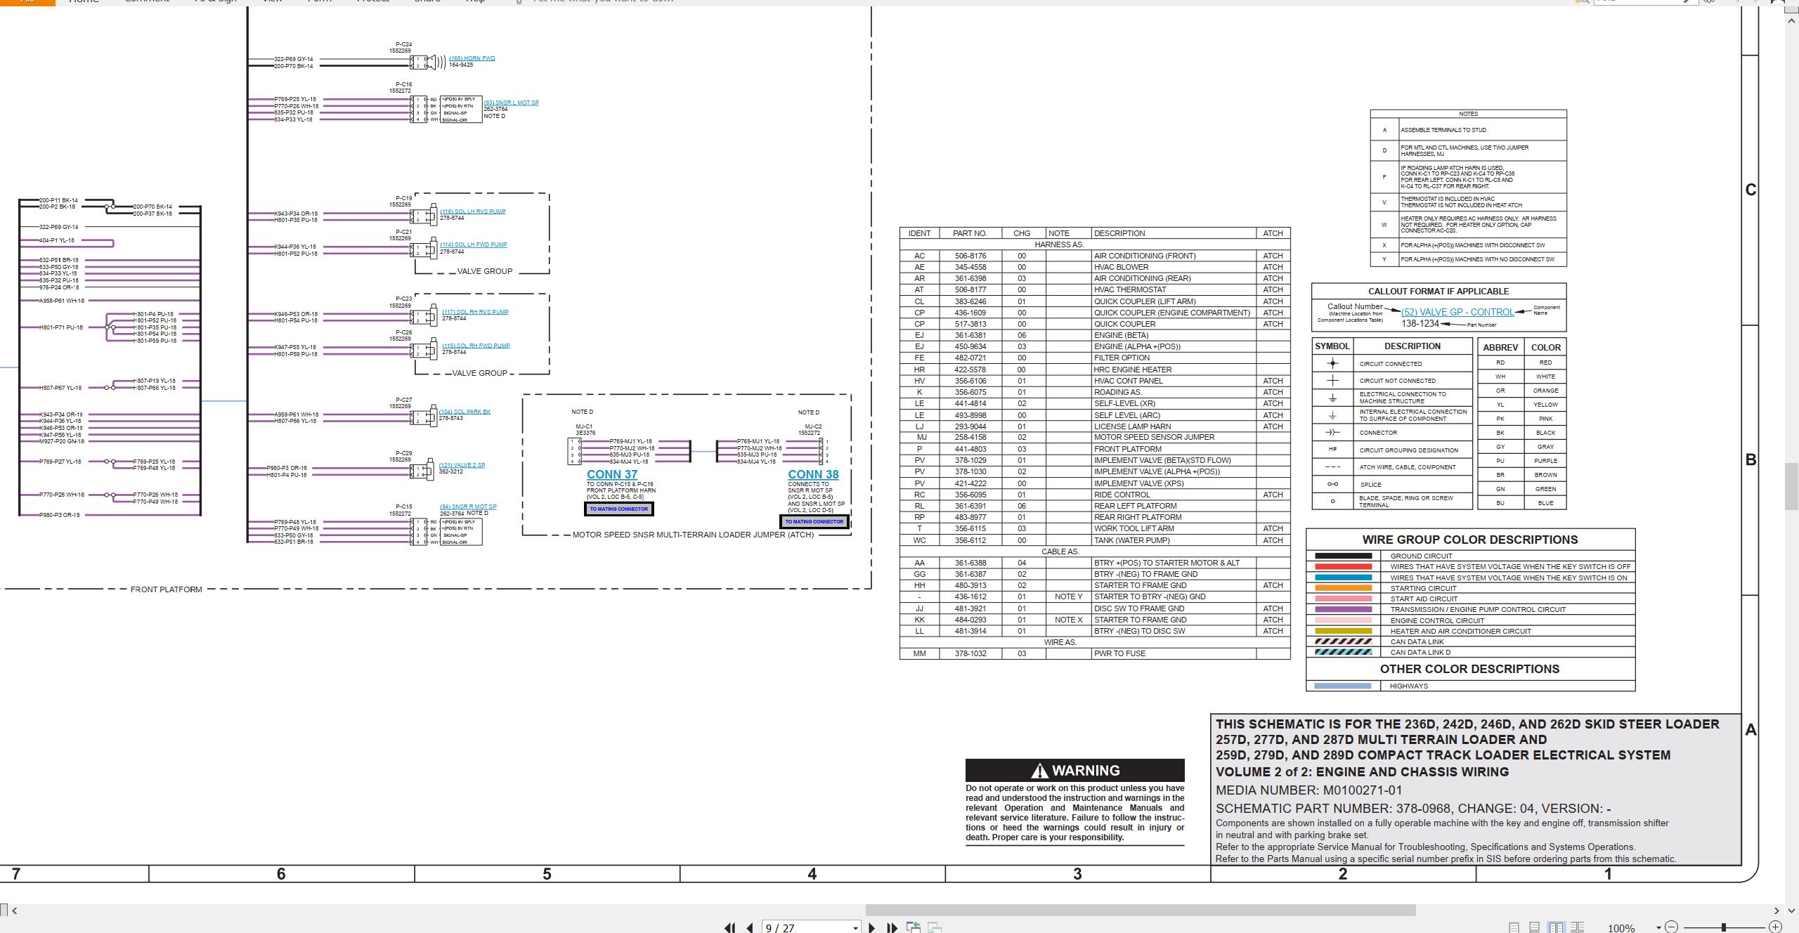Switch to single page view
Image resolution: width=1799 pixels, height=933 pixels.
[x=1514, y=927]
